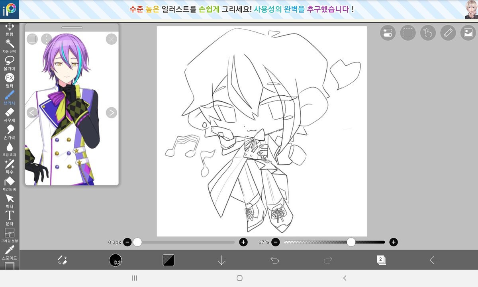This screenshot has height=287, width=478.
Task: Tap Android home button
Action: coord(239,278)
